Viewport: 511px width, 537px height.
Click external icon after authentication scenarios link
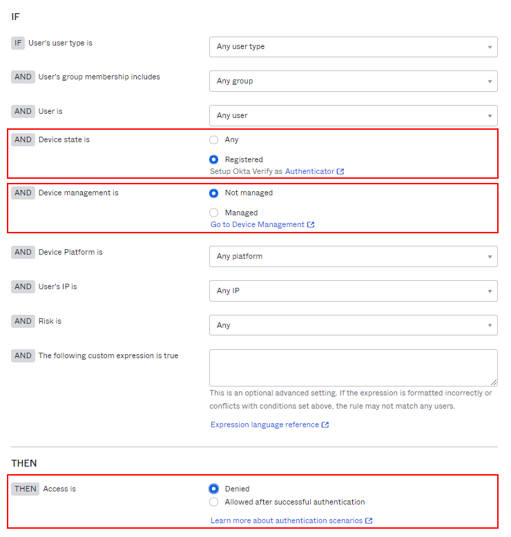point(369,520)
